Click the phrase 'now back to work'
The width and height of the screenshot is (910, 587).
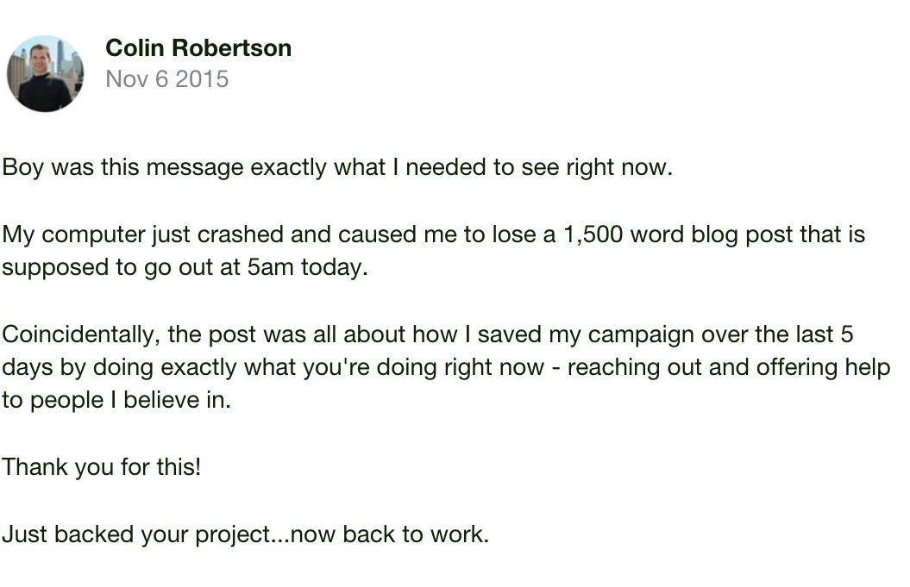click(x=389, y=534)
